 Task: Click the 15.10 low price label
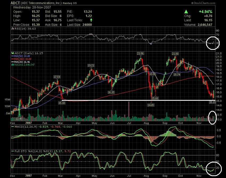[x=61, y=103]
